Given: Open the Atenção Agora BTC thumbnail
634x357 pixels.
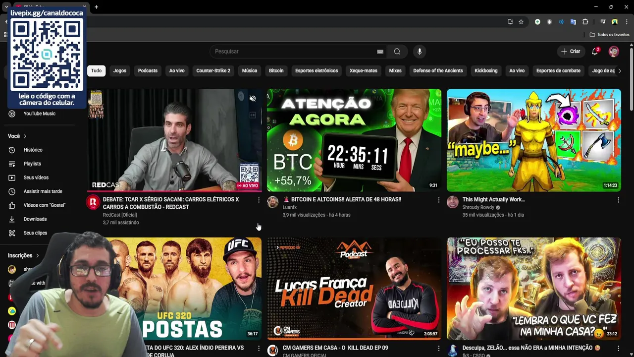Looking at the screenshot, I should 354,140.
